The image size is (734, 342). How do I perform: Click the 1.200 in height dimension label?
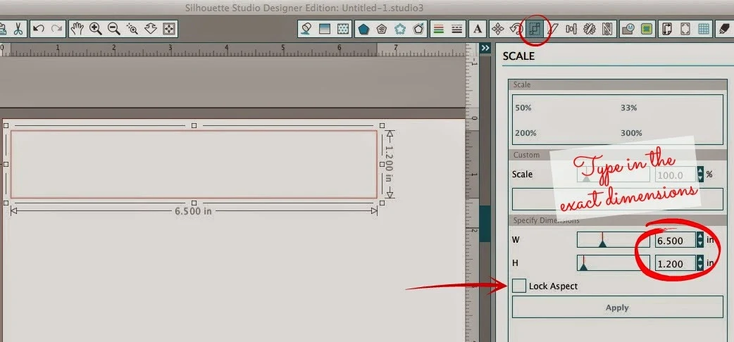click(x=389, y=164)
